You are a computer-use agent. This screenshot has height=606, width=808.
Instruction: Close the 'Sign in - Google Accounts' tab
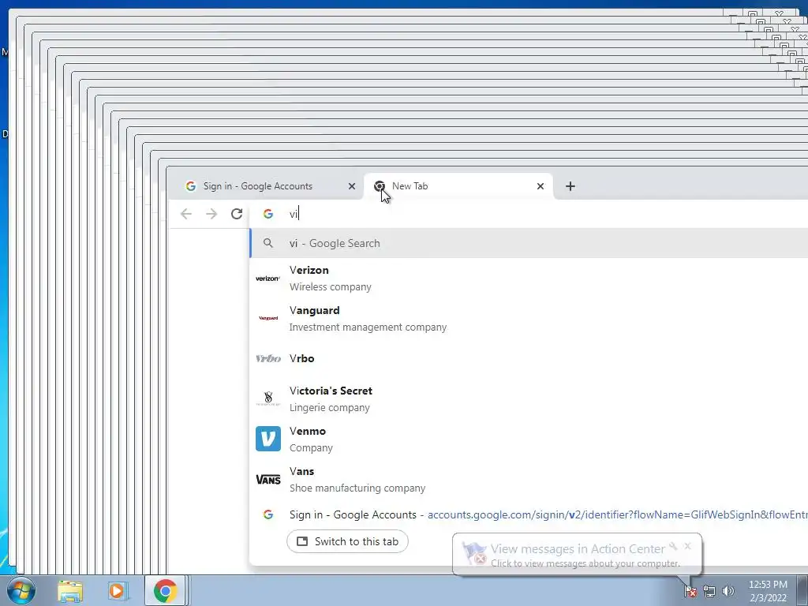[x=352, y=186]
